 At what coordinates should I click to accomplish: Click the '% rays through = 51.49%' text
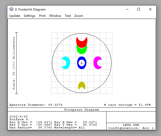pyautogui.click(x=127, y=105)
